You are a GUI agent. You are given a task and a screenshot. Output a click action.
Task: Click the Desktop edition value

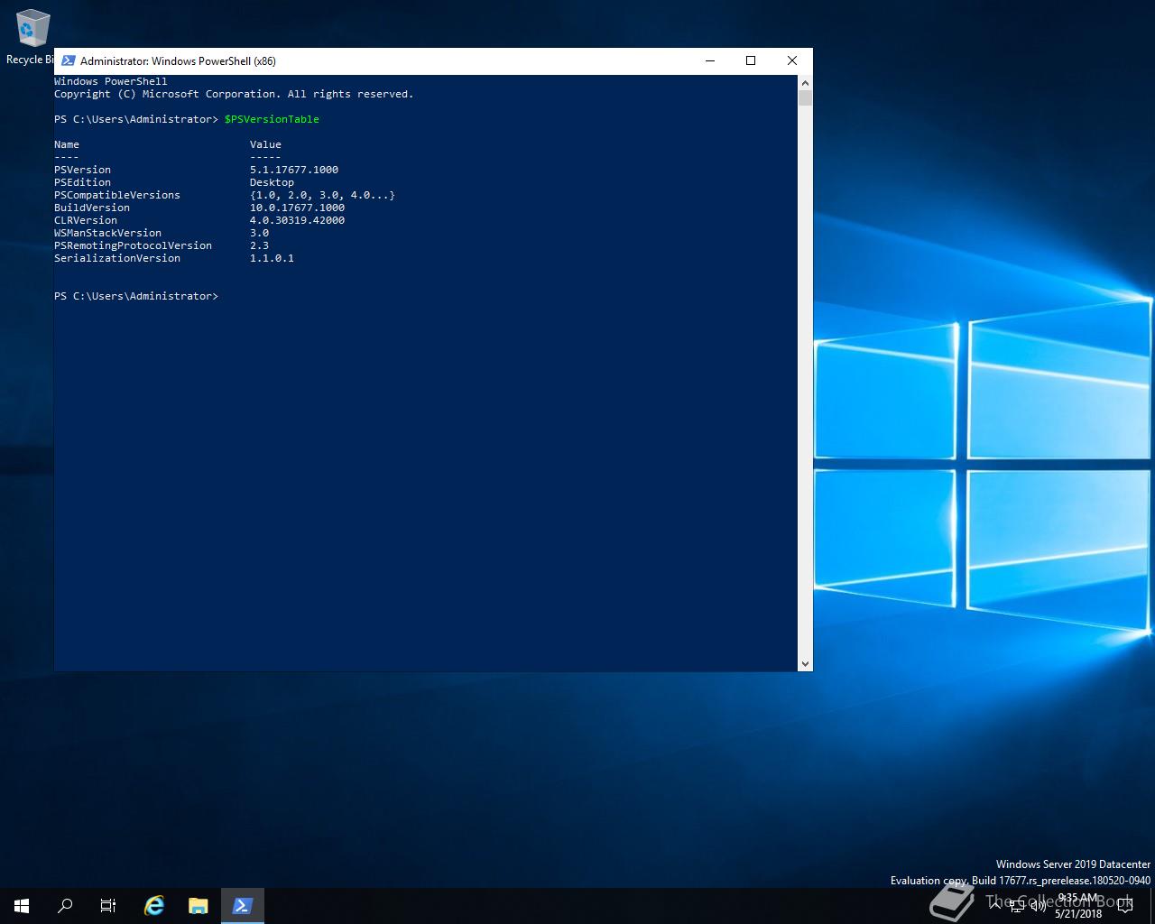pyautogui.click(x=272, y=182)
